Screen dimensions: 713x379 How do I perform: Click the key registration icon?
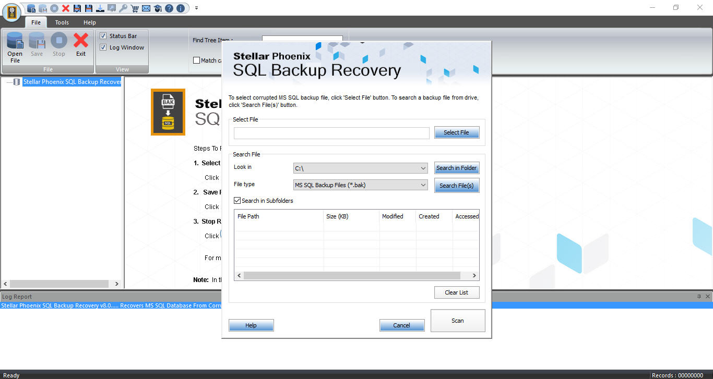[123, 8]
